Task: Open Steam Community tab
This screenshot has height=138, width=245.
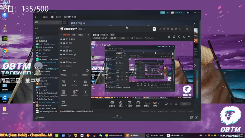Action: (x=58, y=17)
